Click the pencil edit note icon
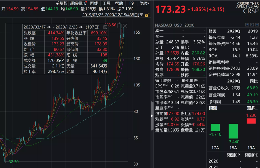Screen dimensions: 260x168 point(247,25)
